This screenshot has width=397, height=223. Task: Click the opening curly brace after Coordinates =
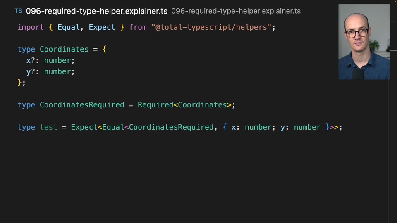pyautogui.click(x=104, y=50)
